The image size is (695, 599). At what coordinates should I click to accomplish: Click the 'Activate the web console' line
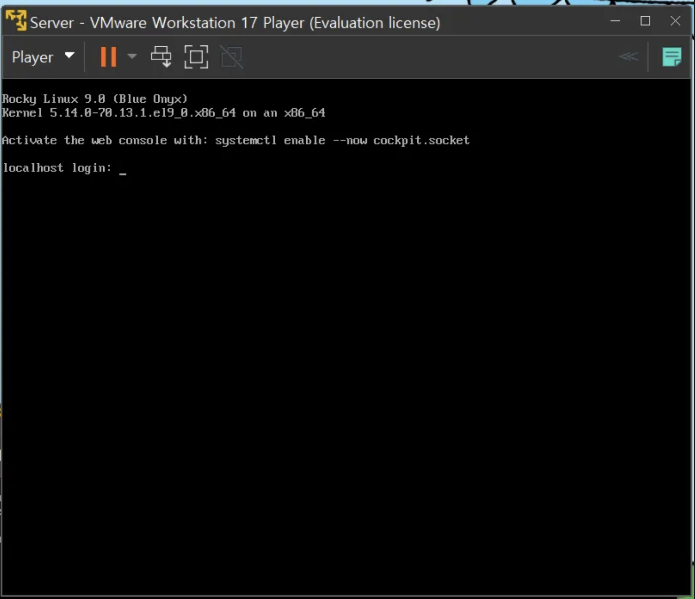click(x=236, y=141)
